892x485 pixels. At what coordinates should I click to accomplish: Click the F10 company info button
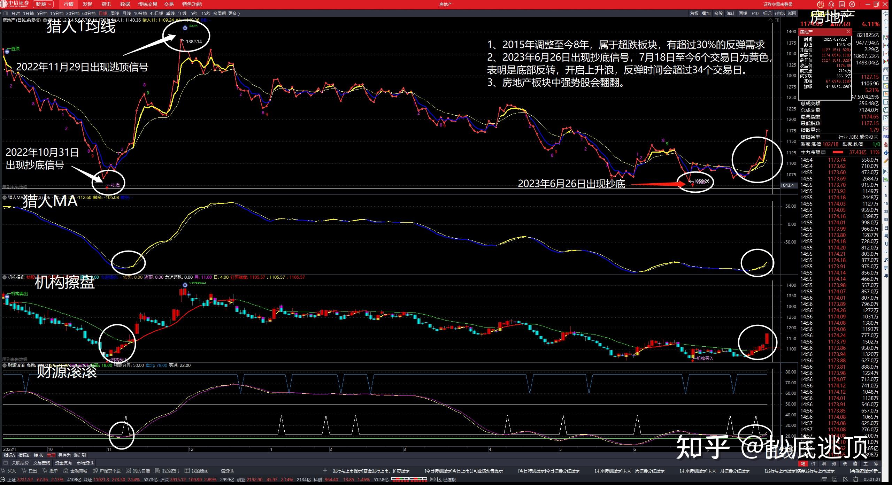click(755, 13)
